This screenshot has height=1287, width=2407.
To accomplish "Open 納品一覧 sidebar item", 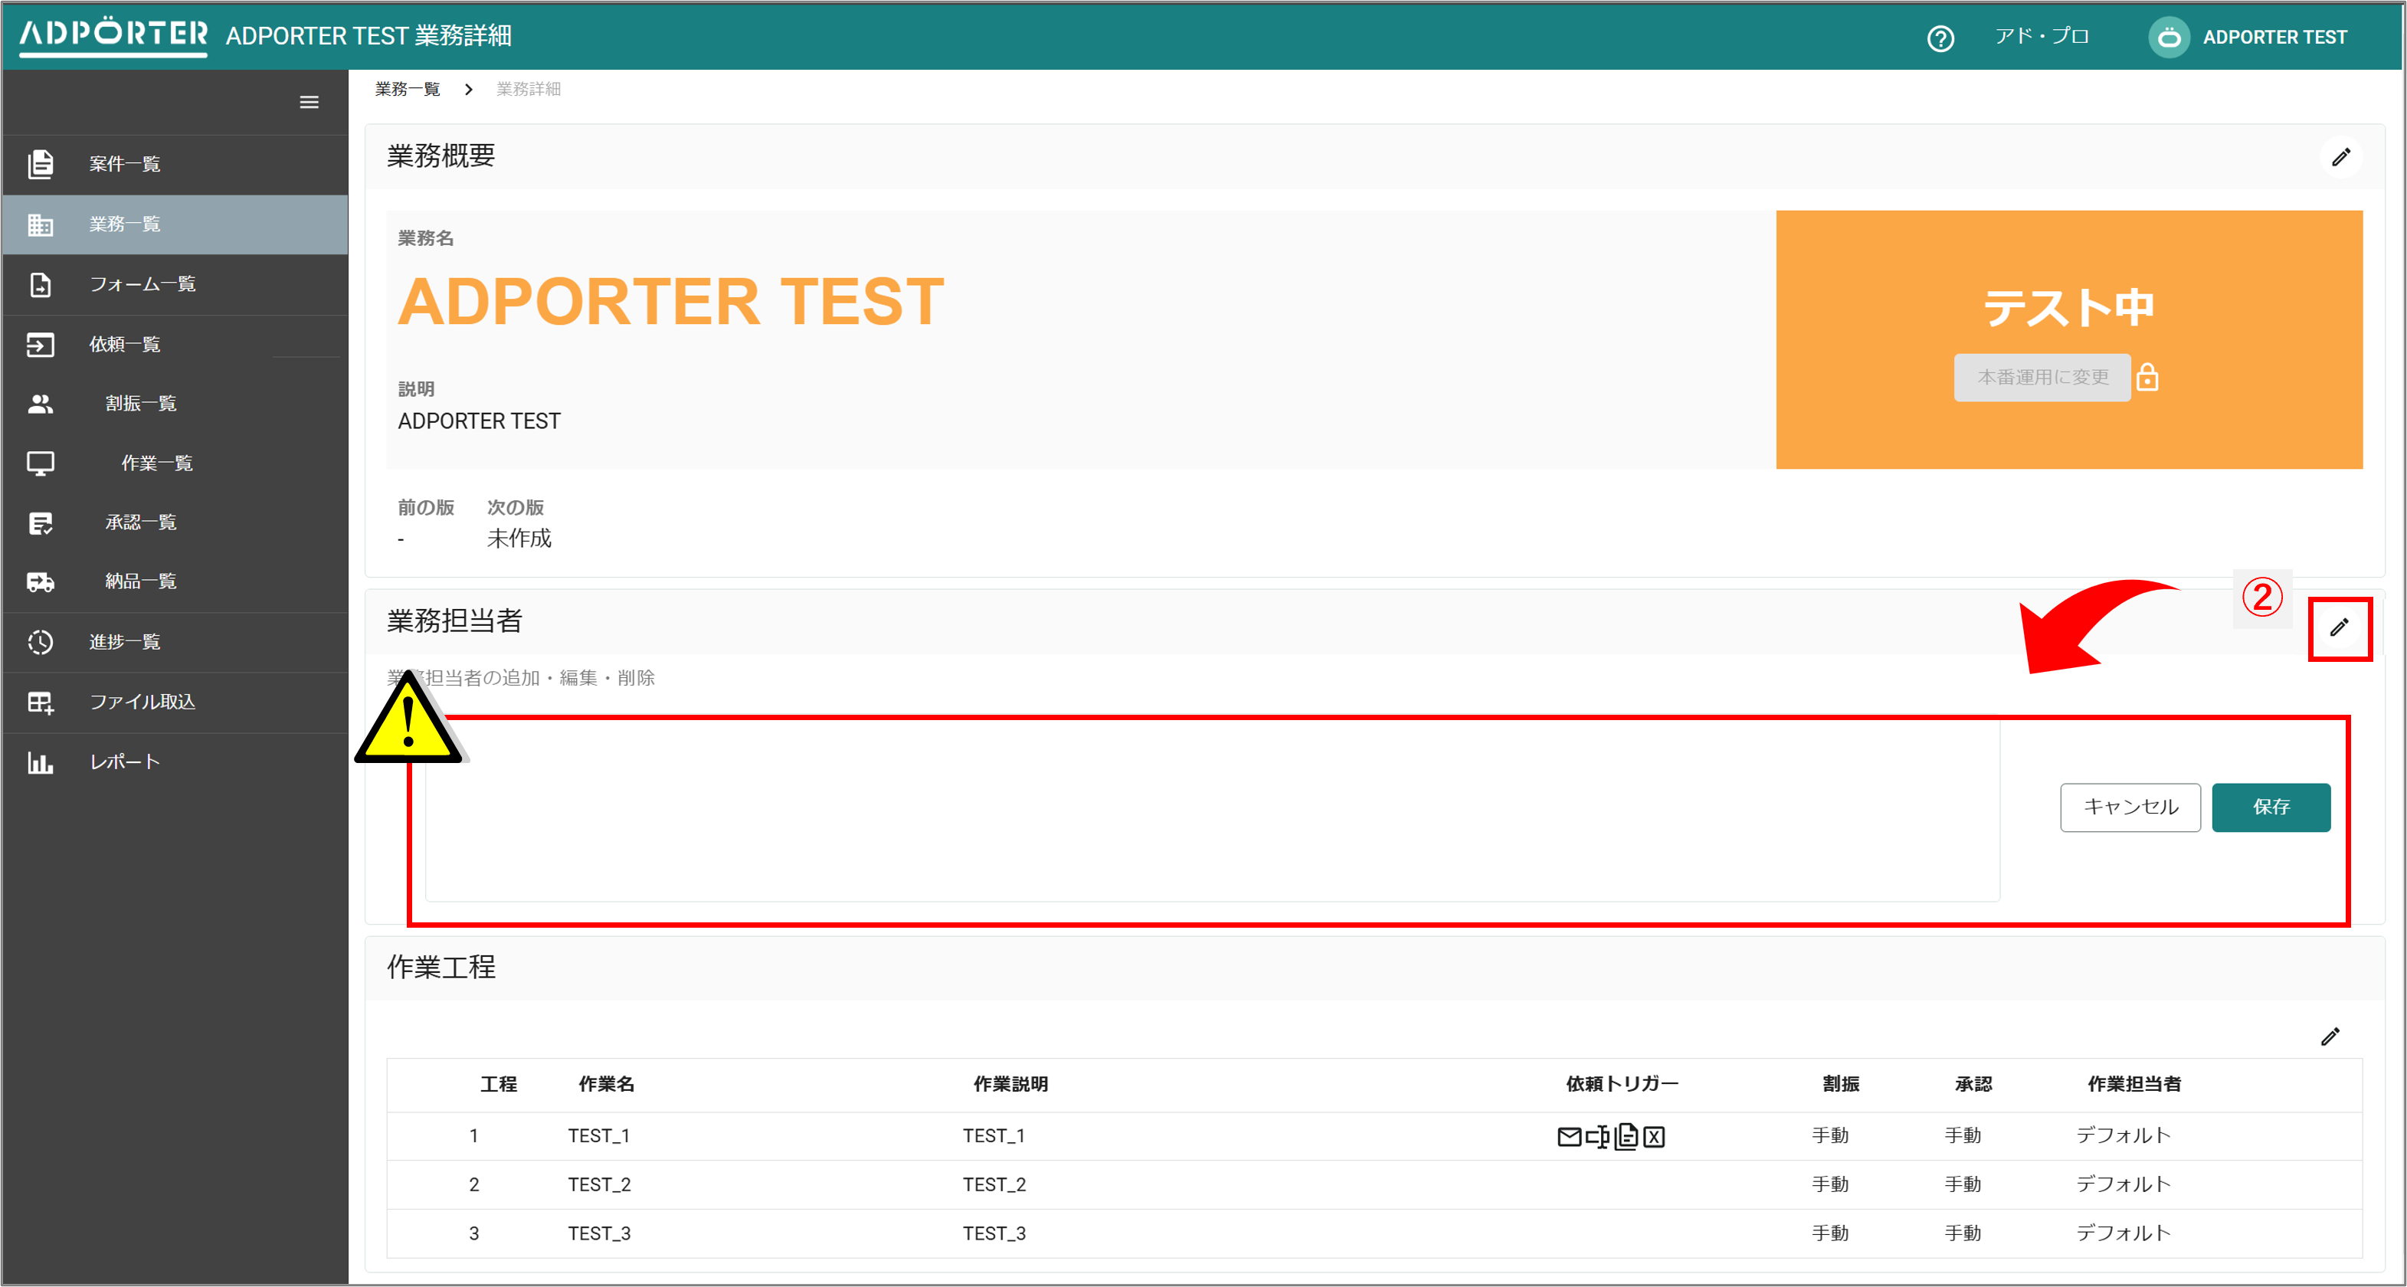I will 175,582.
